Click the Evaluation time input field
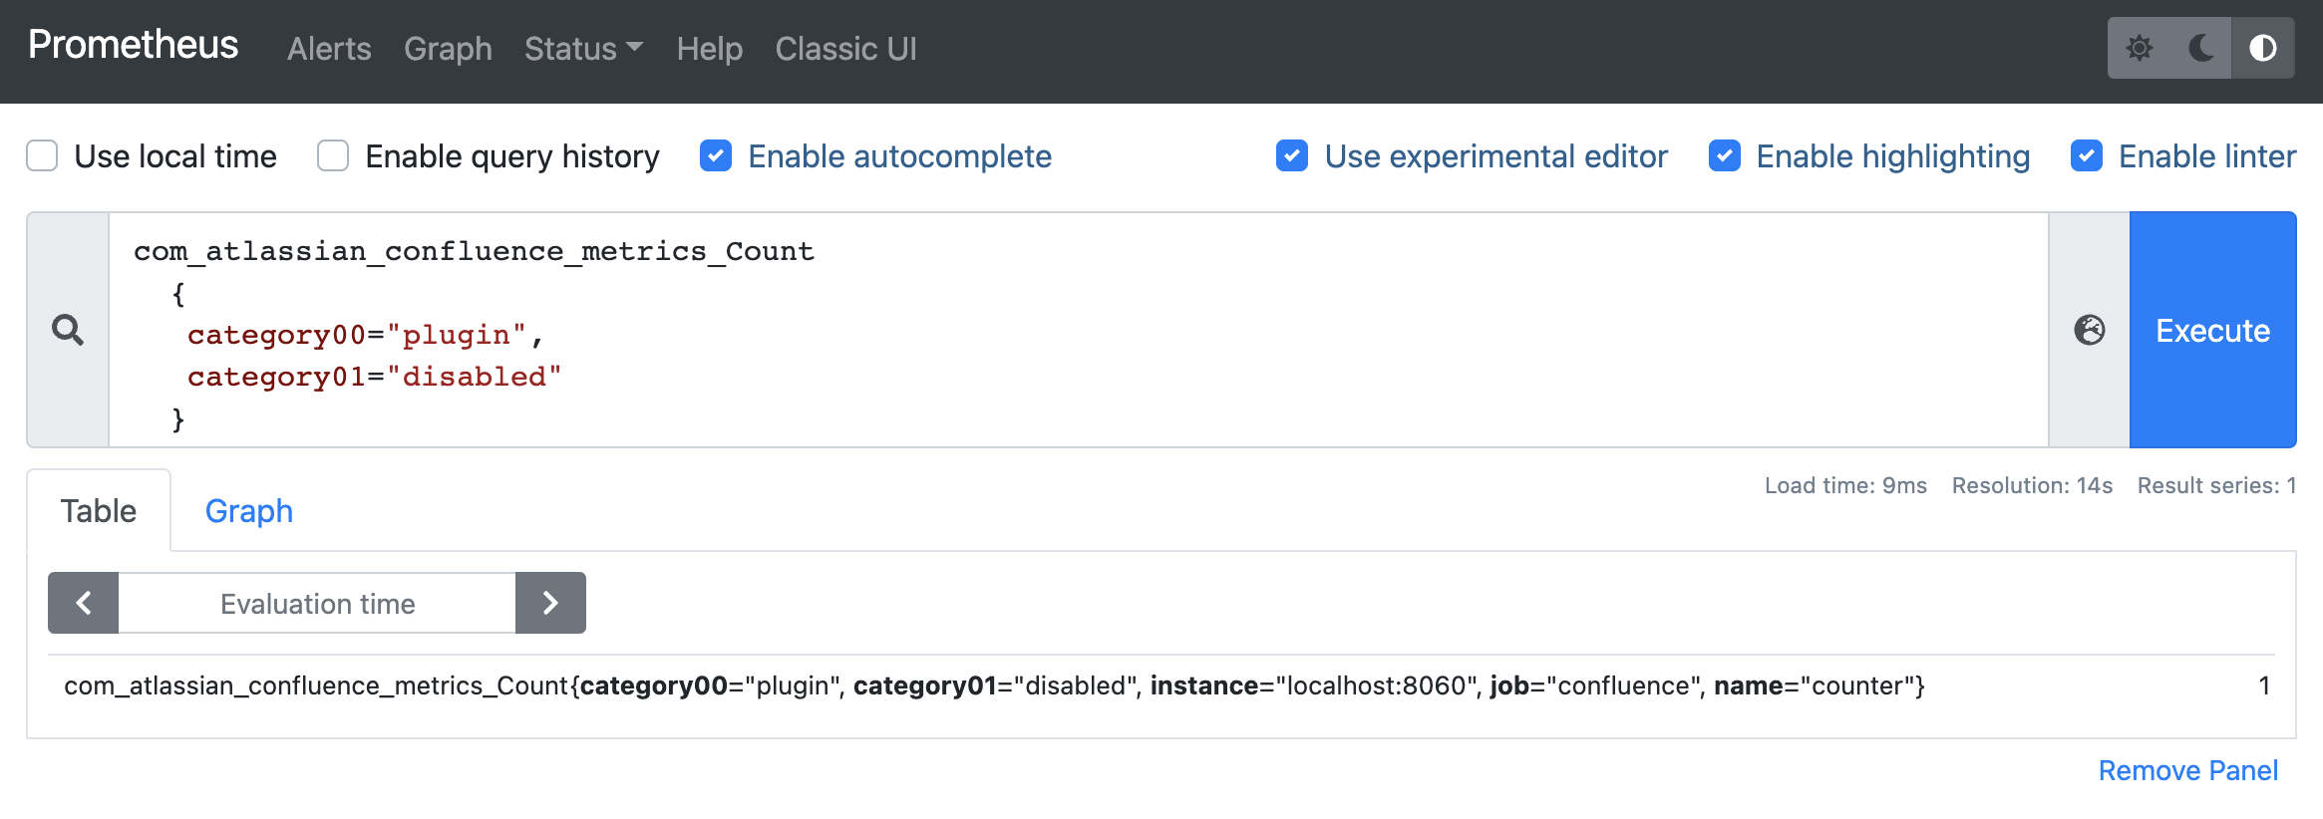Viewport: 2323px width, 819px height. click(x=317, y=603)
